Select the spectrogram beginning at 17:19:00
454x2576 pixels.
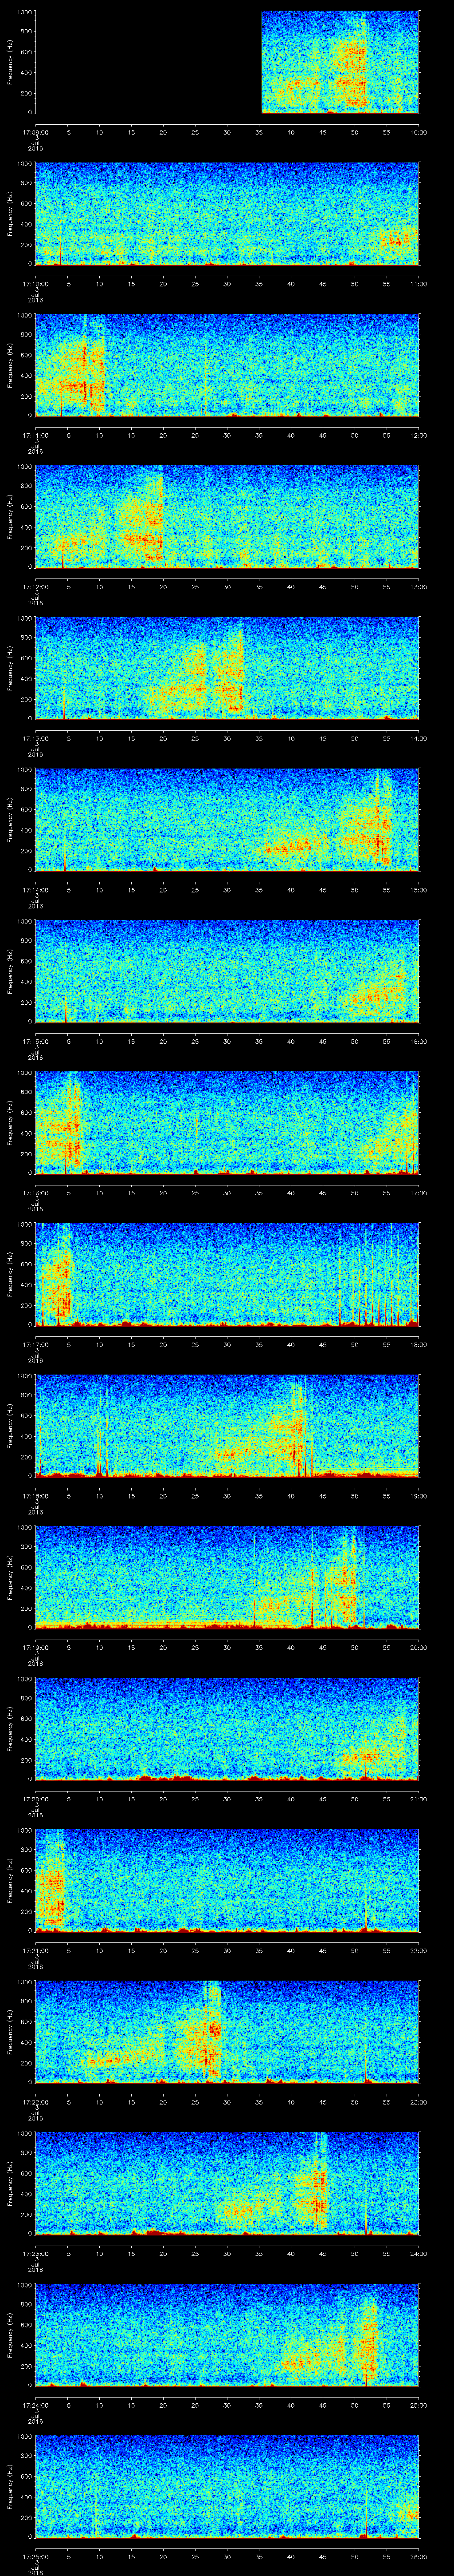227,1578
